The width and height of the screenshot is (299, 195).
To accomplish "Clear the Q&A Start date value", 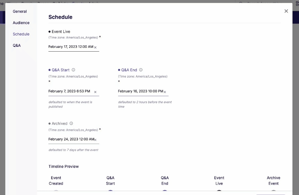I will tap(95, 92).
